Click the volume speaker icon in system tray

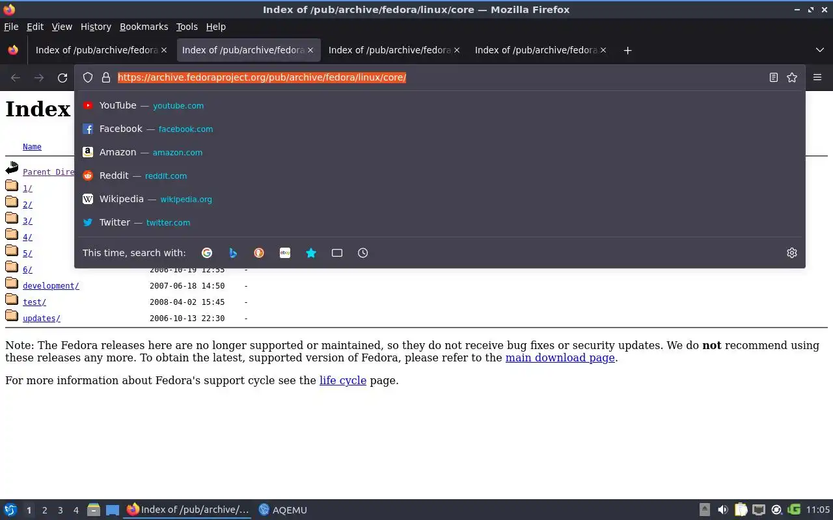point(722,510)
